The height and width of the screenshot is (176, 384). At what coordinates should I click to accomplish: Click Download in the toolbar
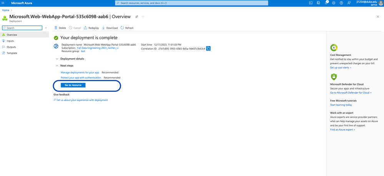(x=110, y=28)
